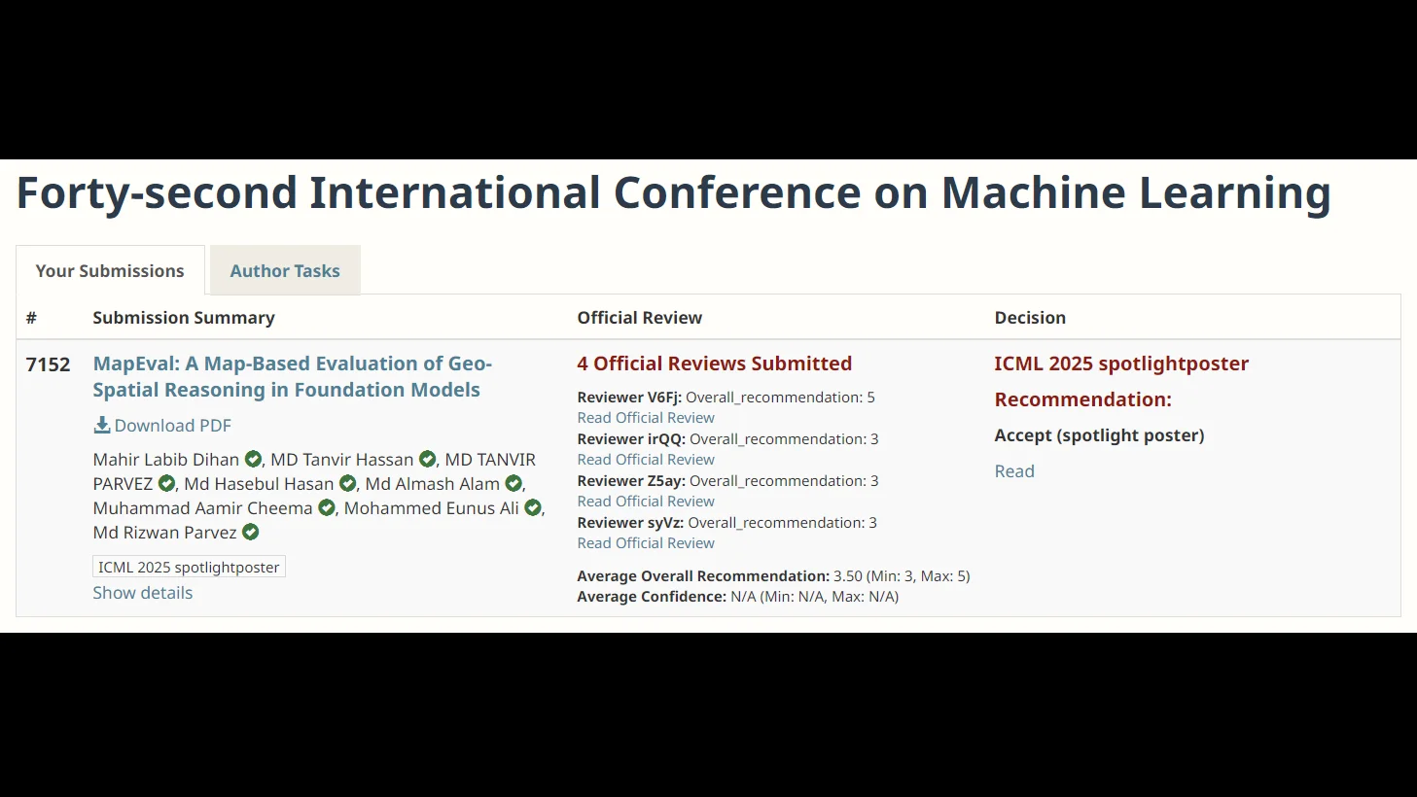Click verified checkmark next to Md Rizwan Parvez
Screen dimensions: 1417x797
(x=251, y=532)
